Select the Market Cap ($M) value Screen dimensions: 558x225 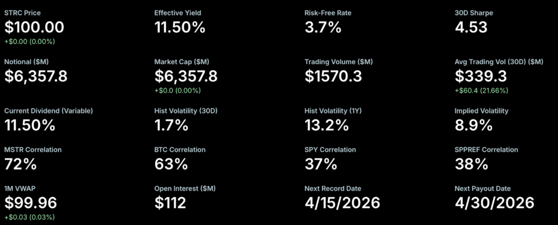click(186, 76)
